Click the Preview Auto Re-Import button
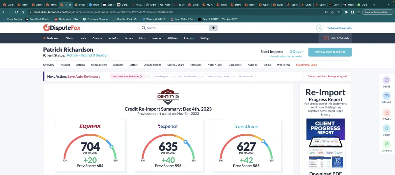This screenshot has height=175, width=395. tap(330, 52)
